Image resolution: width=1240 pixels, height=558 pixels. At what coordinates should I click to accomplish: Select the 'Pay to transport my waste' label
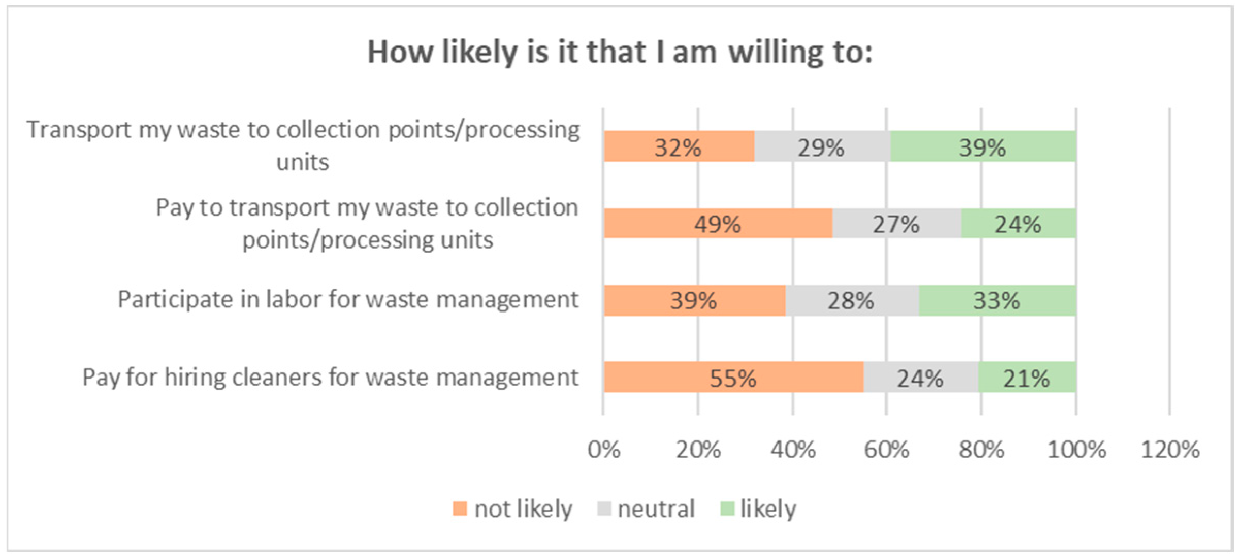pos(367,223)
